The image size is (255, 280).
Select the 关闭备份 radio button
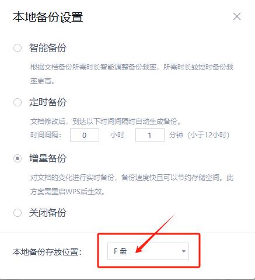(x=18, y=213)
